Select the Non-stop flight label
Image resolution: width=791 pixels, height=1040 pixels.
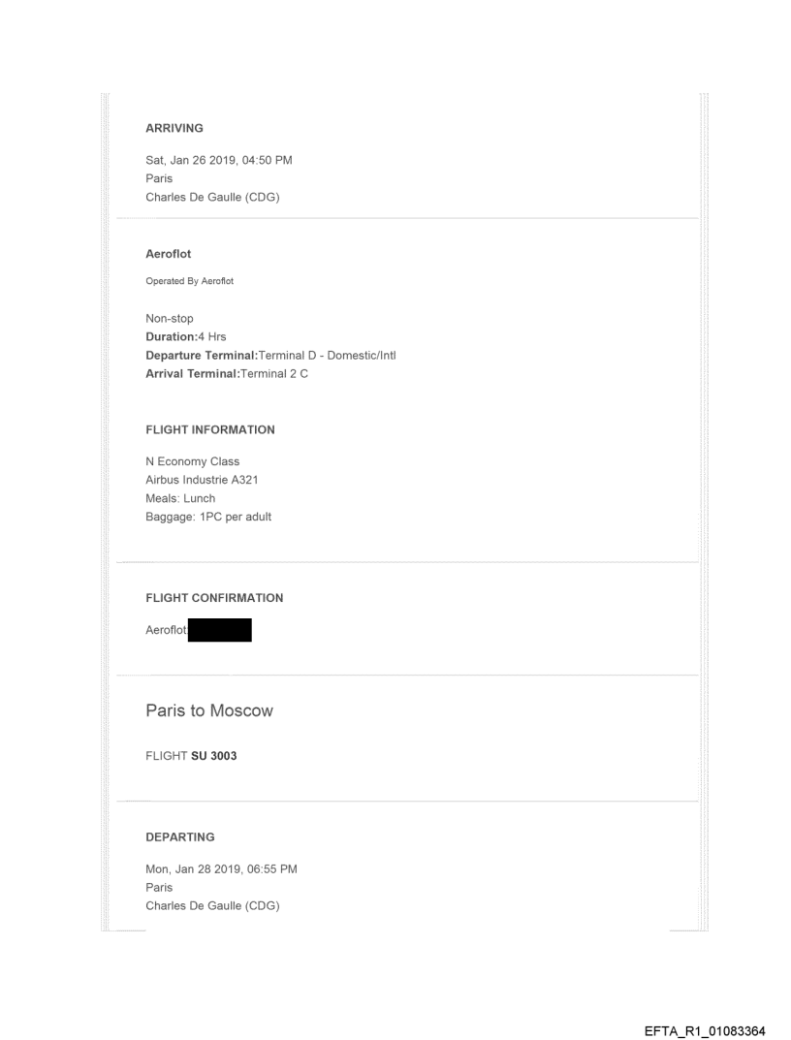tap(169, 317)
